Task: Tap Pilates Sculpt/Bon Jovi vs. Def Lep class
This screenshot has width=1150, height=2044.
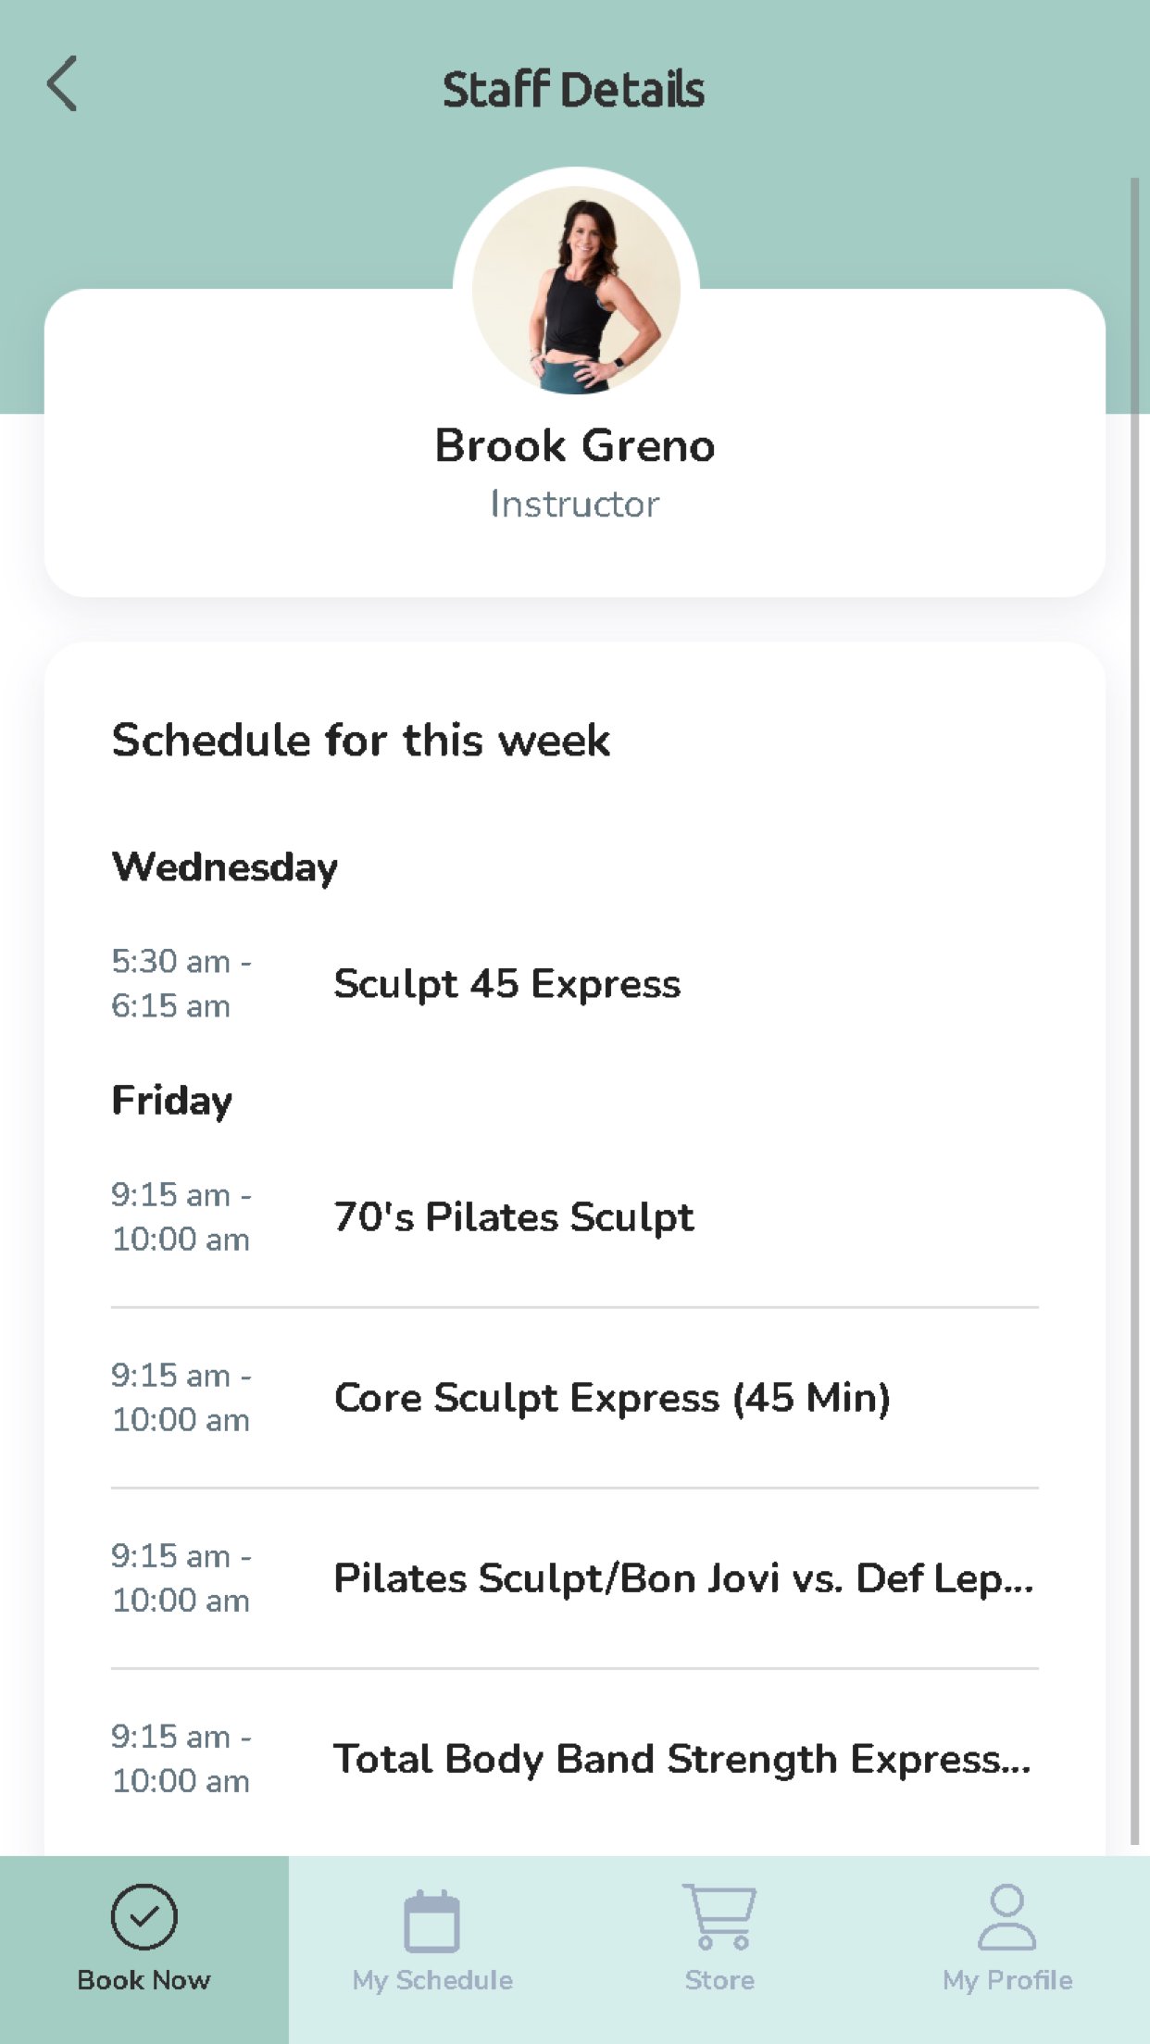Action: pyautogui.click(x=682, y=1578)
